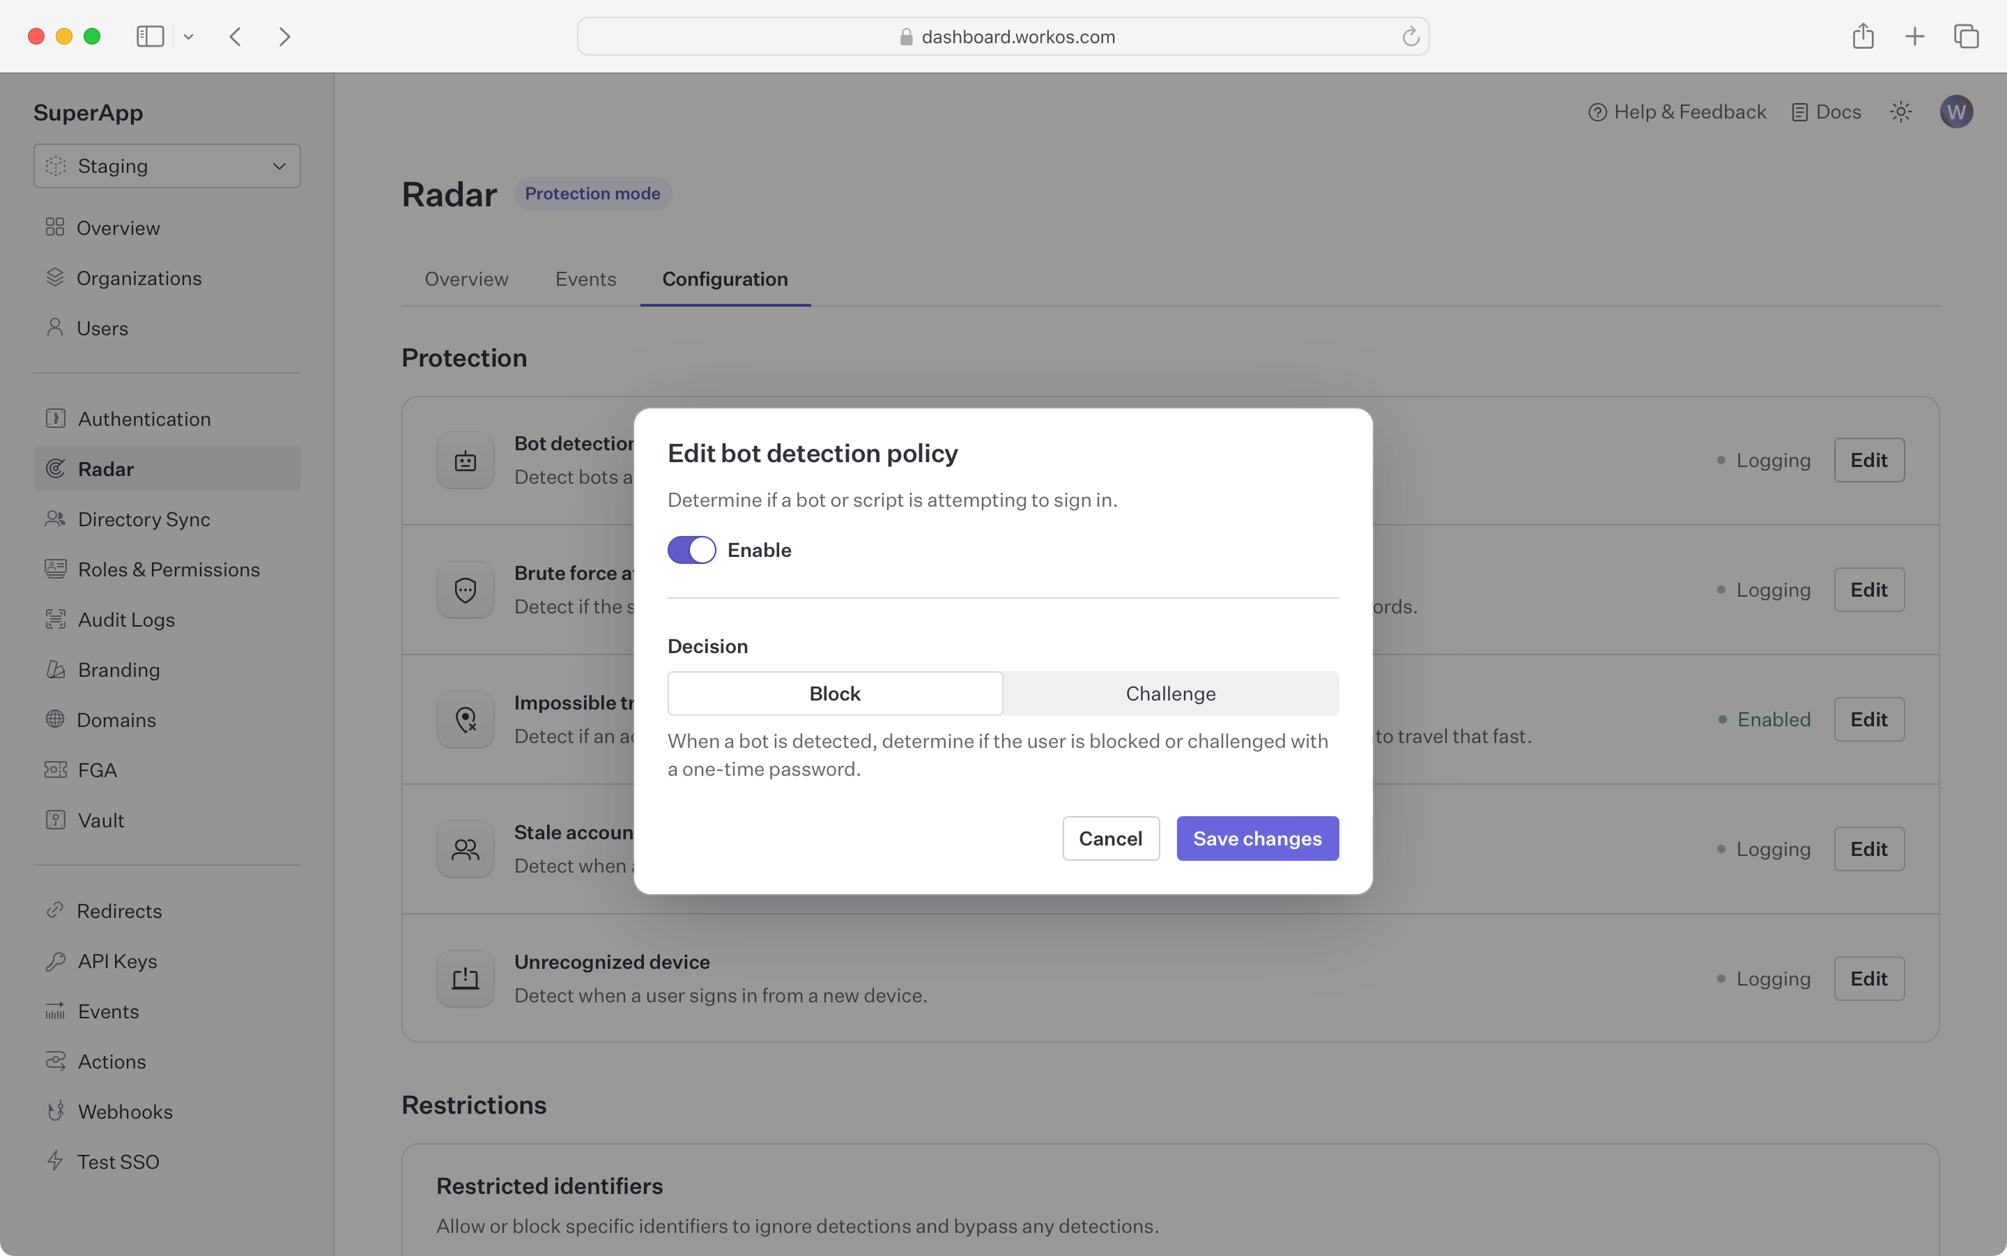Switch to the Overview tab in Radar

pos(466,279)
